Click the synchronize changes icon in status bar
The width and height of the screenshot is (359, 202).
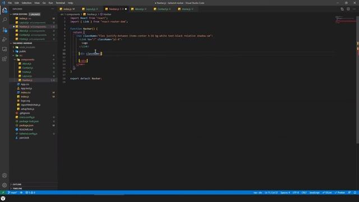21,192
